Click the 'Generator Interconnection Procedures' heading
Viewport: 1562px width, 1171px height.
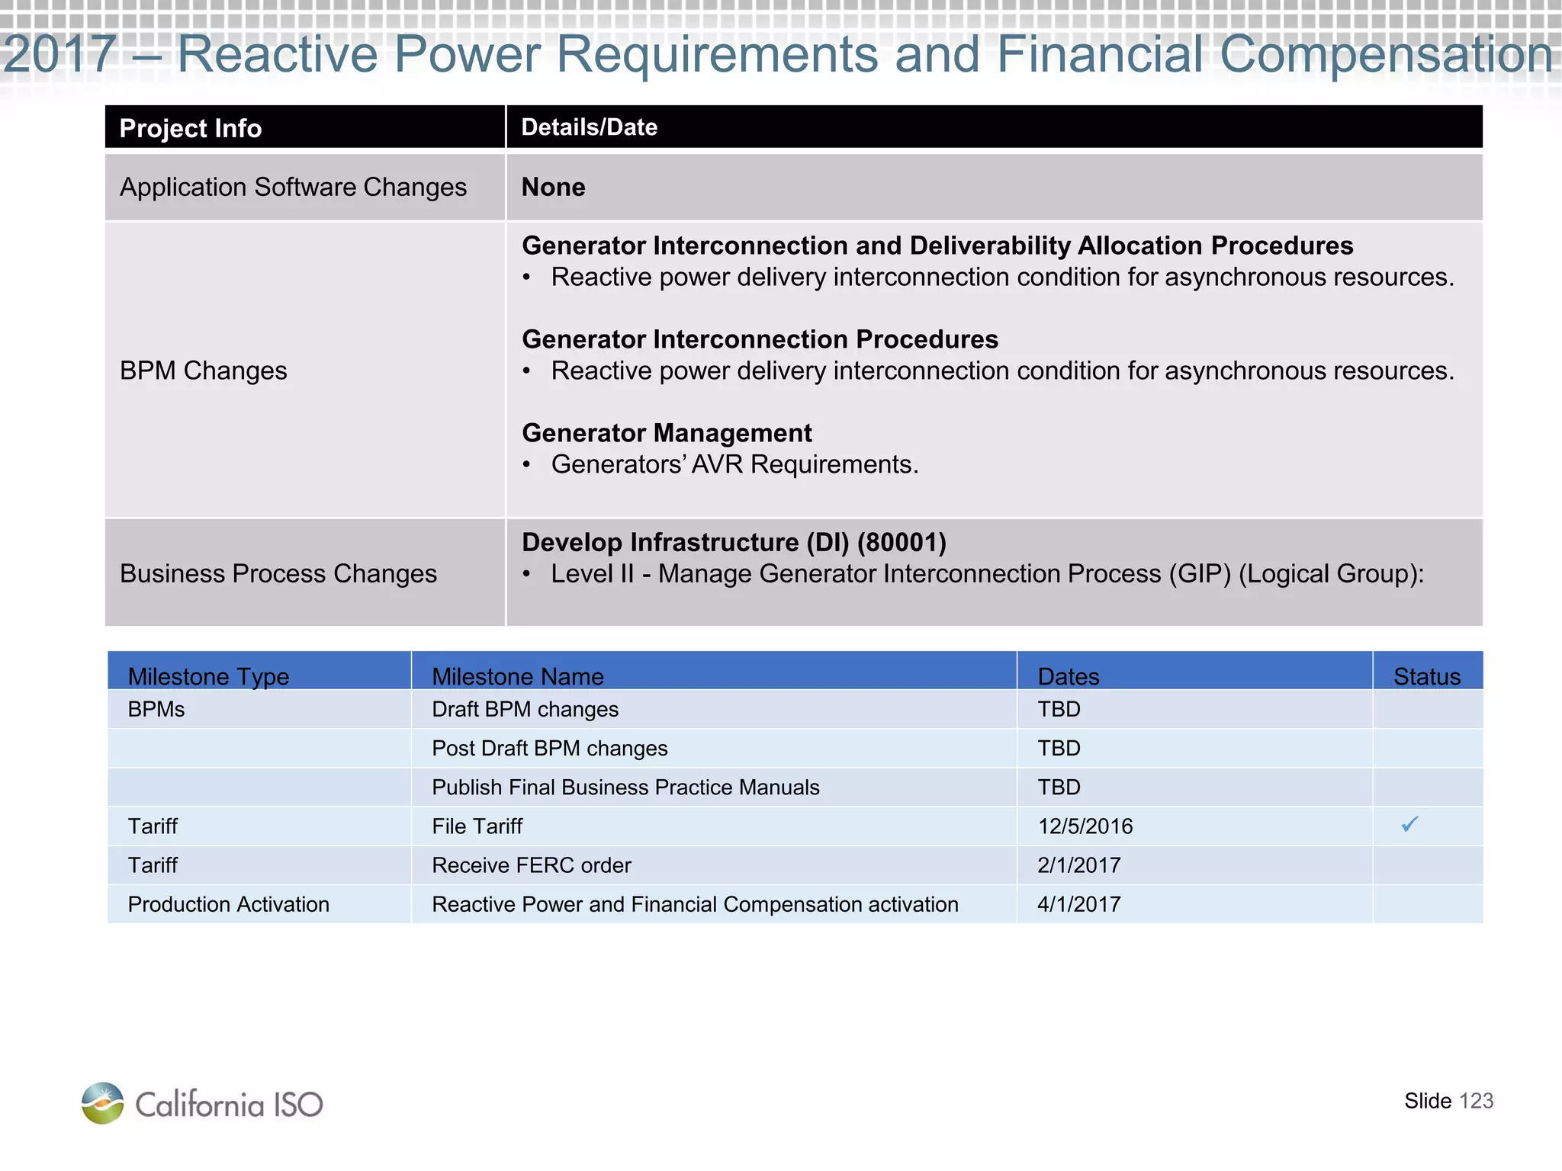point(760,339)
